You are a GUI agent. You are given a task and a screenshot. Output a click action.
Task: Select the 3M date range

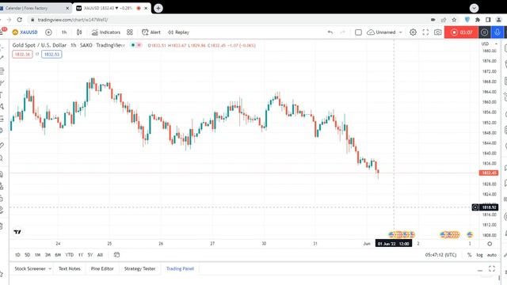[x=48, y=255]
